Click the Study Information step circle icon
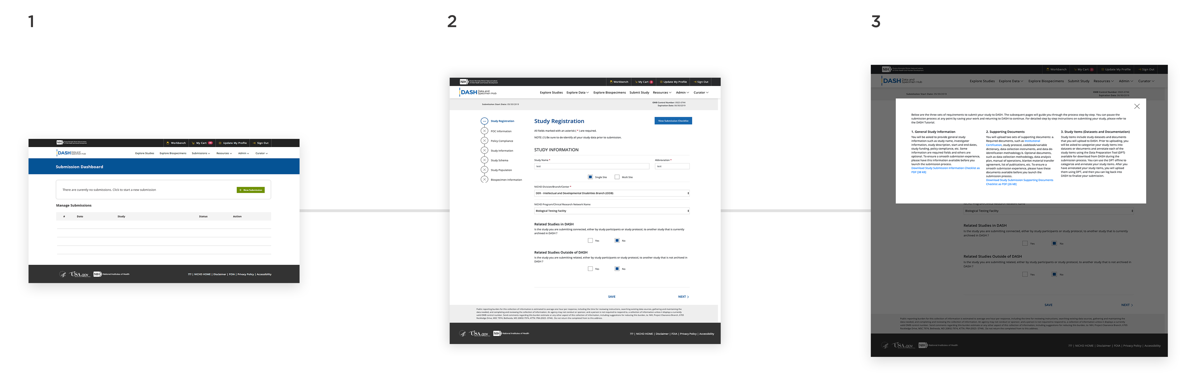 click(x=485, y=151)
